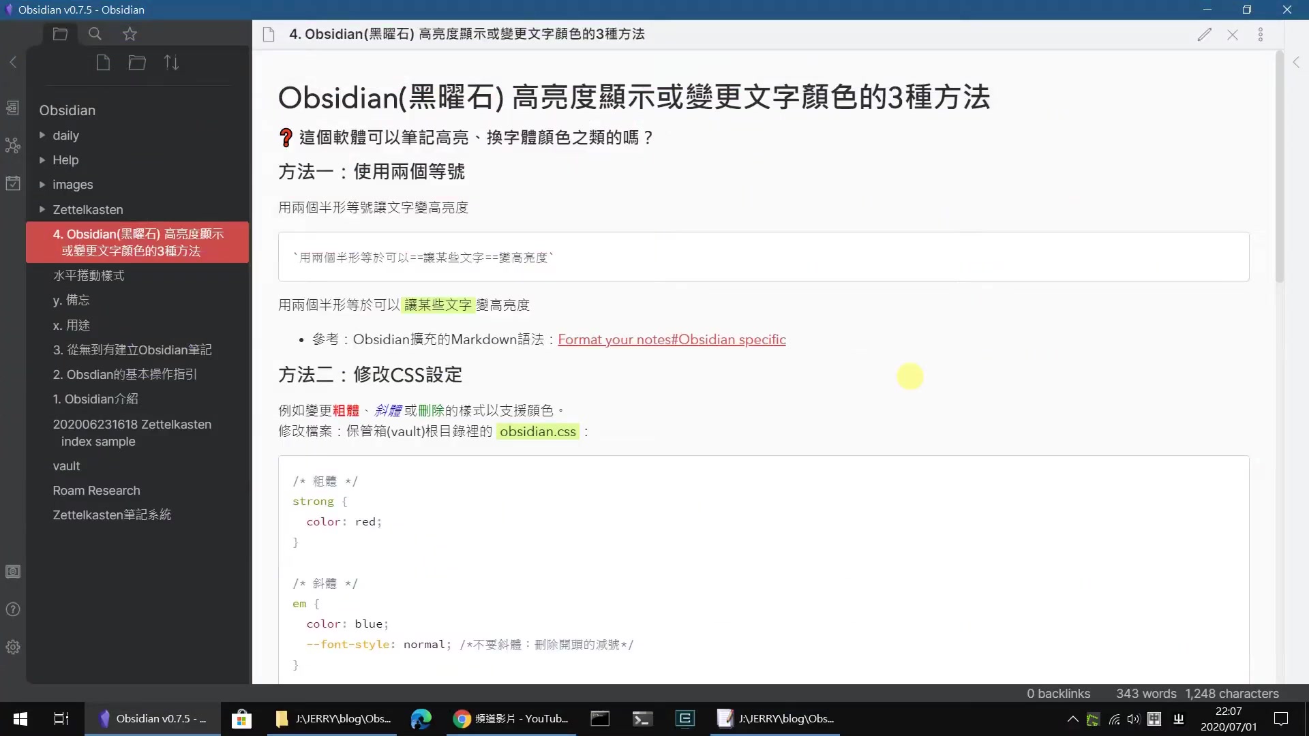Open settings gear in ribbon

13,647
